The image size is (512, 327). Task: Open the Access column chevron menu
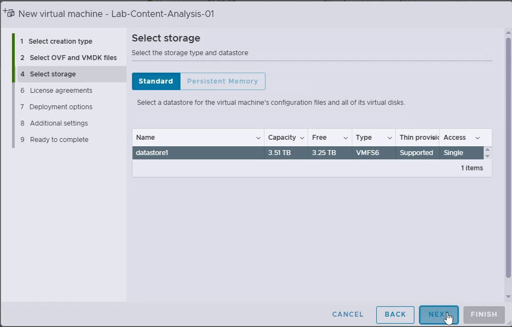[x=478, y=138]
